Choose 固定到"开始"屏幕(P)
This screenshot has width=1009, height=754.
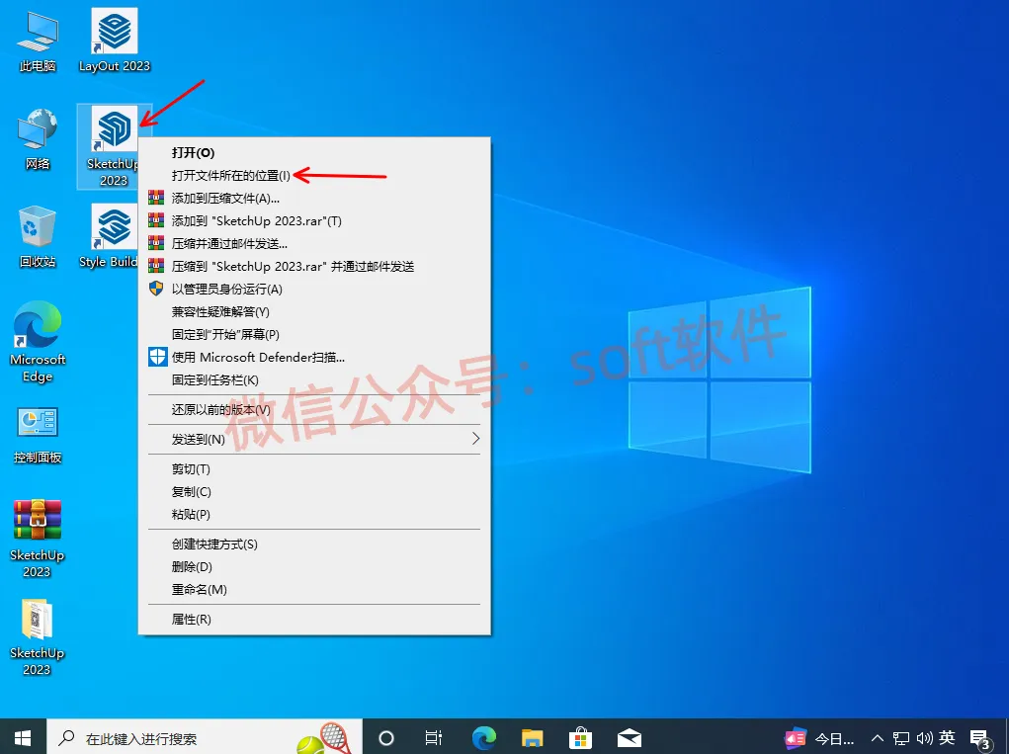pyautogui.click(x=314, y=335)
